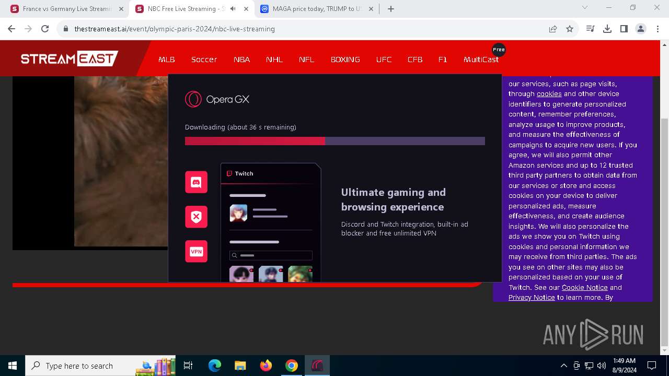Open Firefox from taskbar
This screenshot has height=376, width=669.
(x=266, y=366)
